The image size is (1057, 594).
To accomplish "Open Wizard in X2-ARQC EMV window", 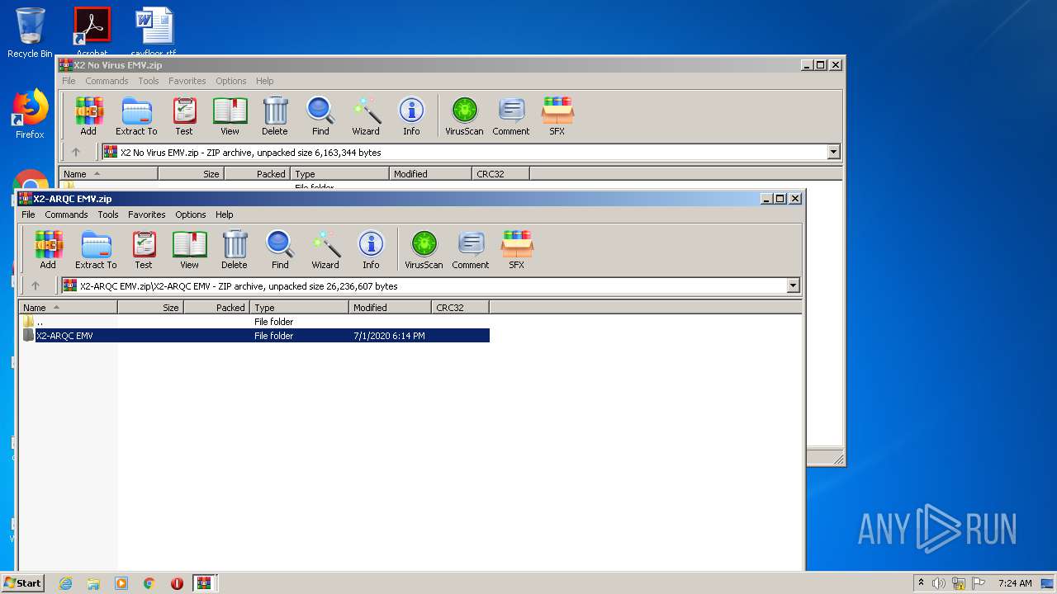I will [x=325, y=250].
